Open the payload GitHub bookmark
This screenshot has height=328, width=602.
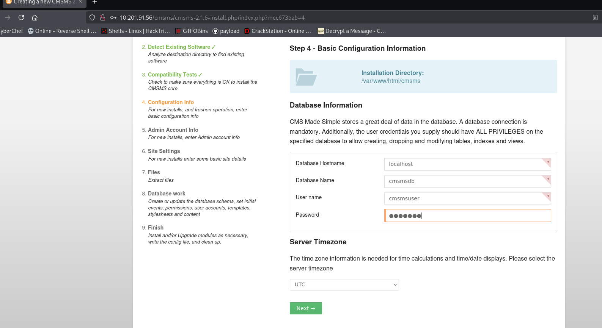point(226,31)
